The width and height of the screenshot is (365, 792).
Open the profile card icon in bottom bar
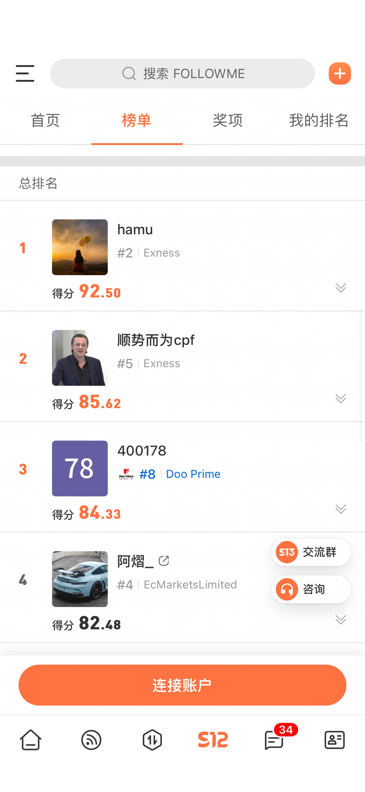click(334, 740)
